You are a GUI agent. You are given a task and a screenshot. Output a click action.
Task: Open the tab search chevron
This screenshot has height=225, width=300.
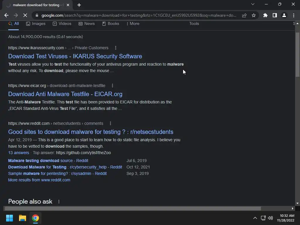click(x=253, y=4)
